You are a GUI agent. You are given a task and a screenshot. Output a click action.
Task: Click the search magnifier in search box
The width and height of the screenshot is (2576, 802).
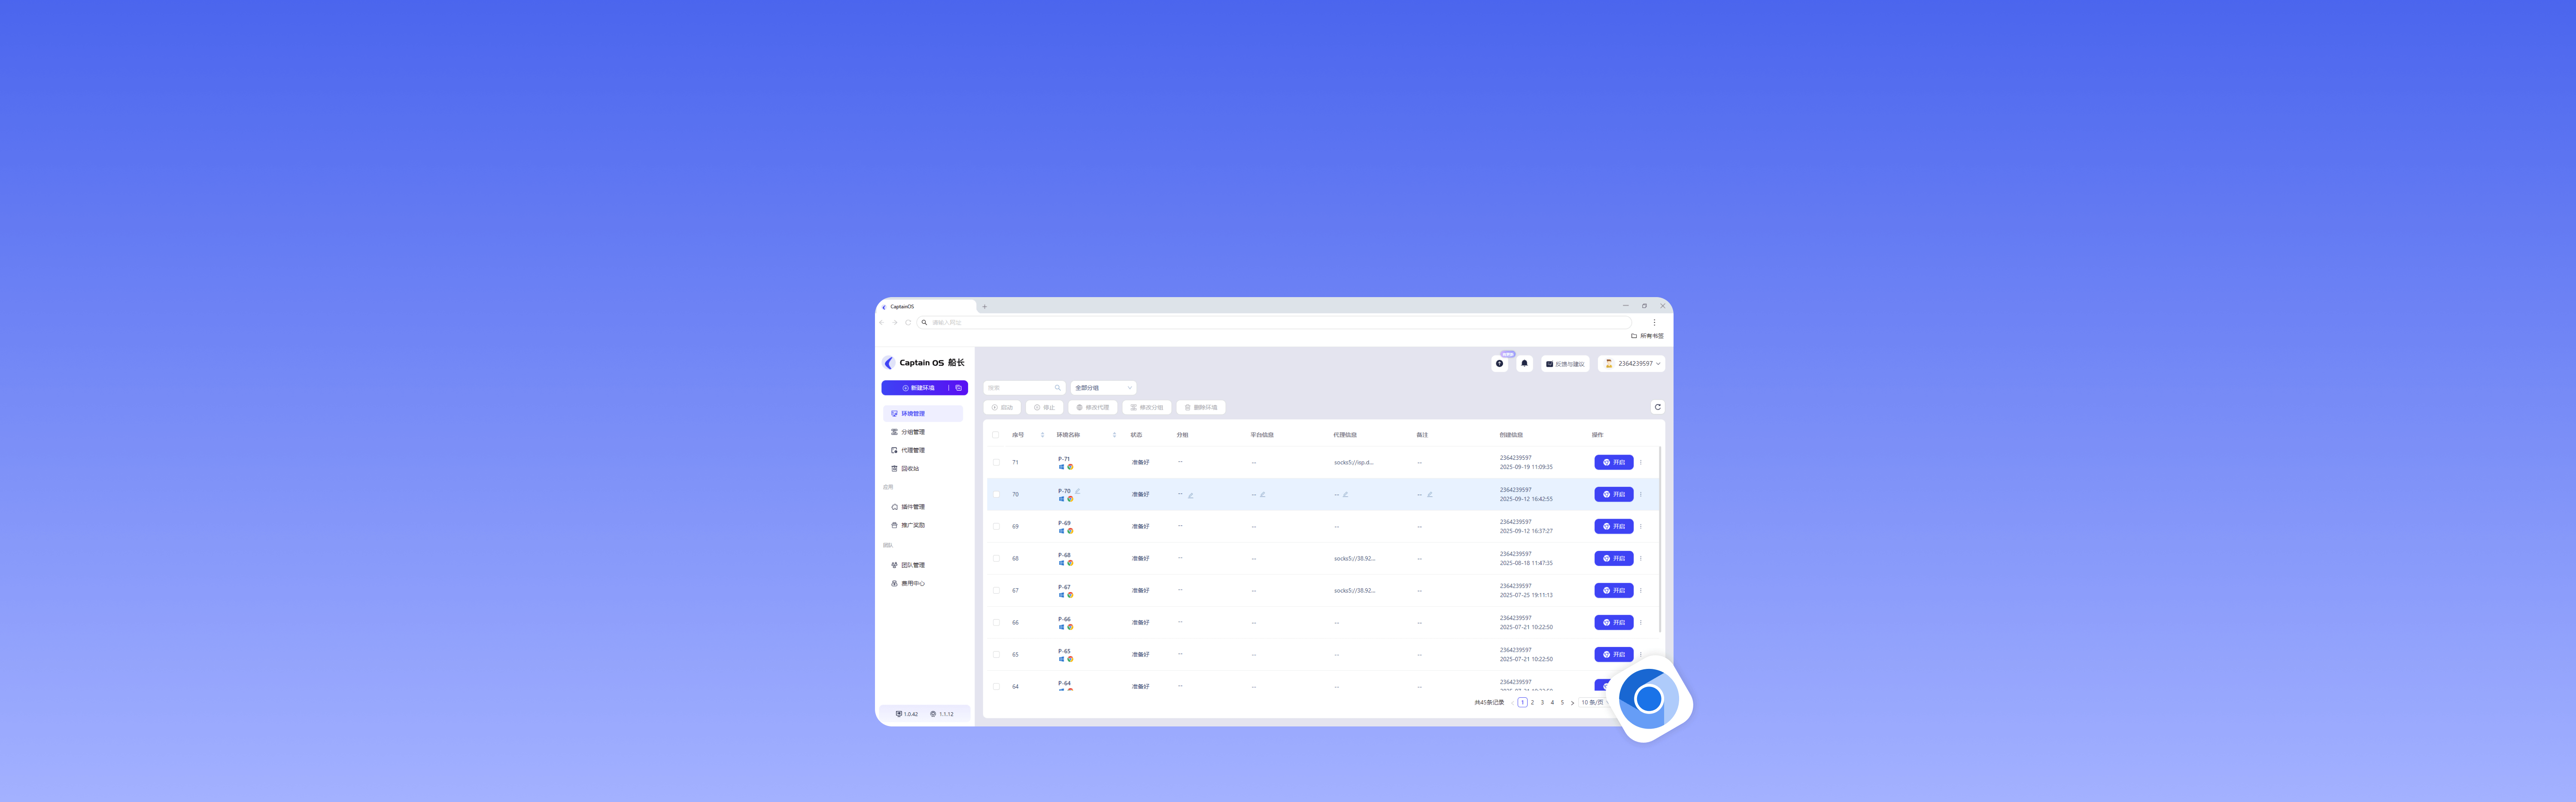(x=1057, y=388)
